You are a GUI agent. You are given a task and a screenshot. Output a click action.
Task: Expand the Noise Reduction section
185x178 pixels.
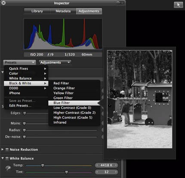click(x=3, y=150)
